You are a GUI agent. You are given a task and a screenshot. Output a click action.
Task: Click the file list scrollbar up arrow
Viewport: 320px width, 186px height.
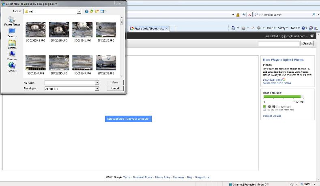point(122,17)
